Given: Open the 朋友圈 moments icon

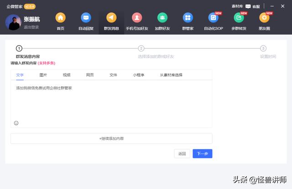Looking at the screenshot, I should click(x=264, y=18).
